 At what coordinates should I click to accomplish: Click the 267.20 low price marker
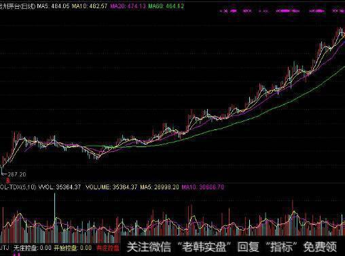click(17, 174)
